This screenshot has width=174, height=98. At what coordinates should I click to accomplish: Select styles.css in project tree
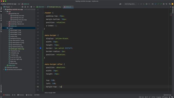(x=13, y=26)
